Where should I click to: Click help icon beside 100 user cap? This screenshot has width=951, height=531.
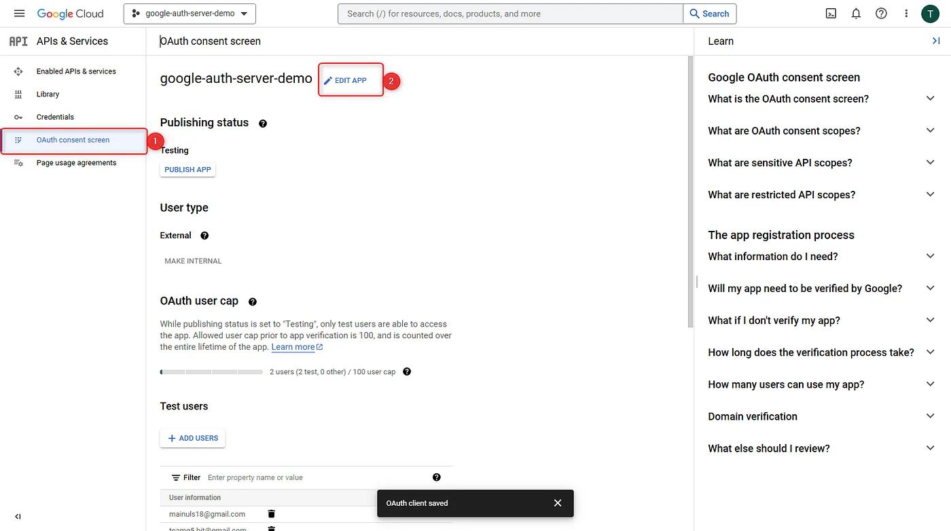[x=407, y=371]
